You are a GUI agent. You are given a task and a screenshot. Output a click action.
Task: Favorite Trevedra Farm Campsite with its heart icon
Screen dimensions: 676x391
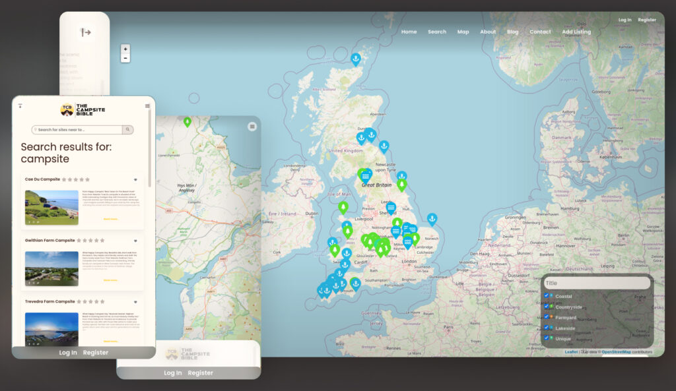[x=135, y=302]
